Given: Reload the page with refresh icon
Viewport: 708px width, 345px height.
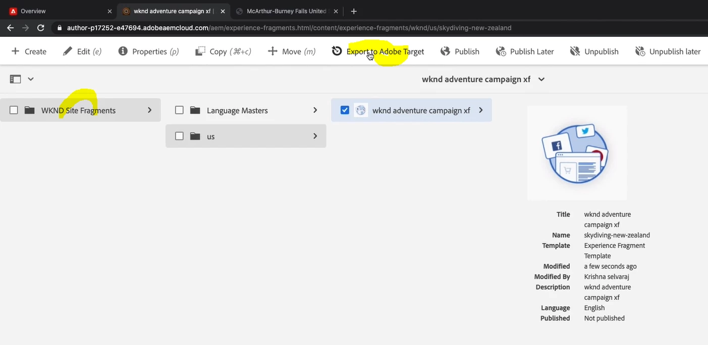Looking at the screenshot, I should pos(41,28).
